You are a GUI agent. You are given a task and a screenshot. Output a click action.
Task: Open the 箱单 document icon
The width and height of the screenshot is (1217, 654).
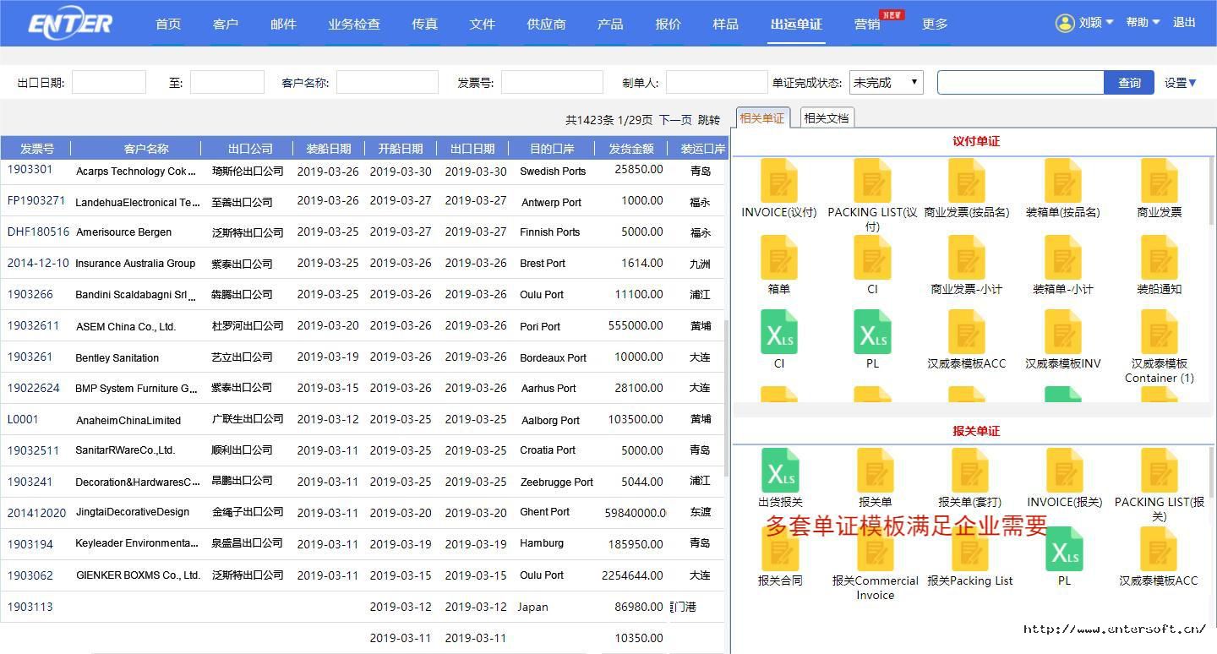pos(779,257)
